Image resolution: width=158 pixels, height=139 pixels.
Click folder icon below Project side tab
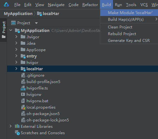click(x=4, y=37)
